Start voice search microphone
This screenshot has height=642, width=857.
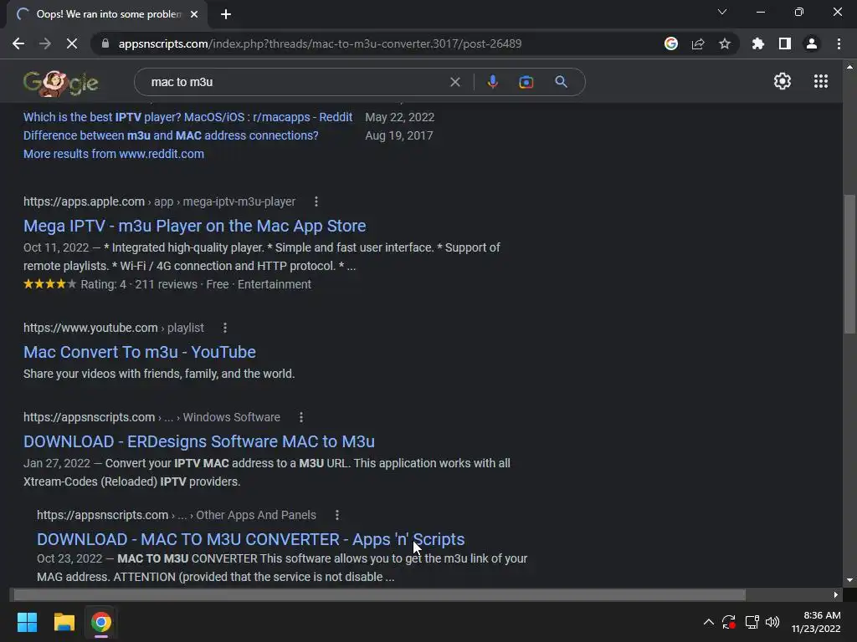pyautogui.click(x=492, y=82)
